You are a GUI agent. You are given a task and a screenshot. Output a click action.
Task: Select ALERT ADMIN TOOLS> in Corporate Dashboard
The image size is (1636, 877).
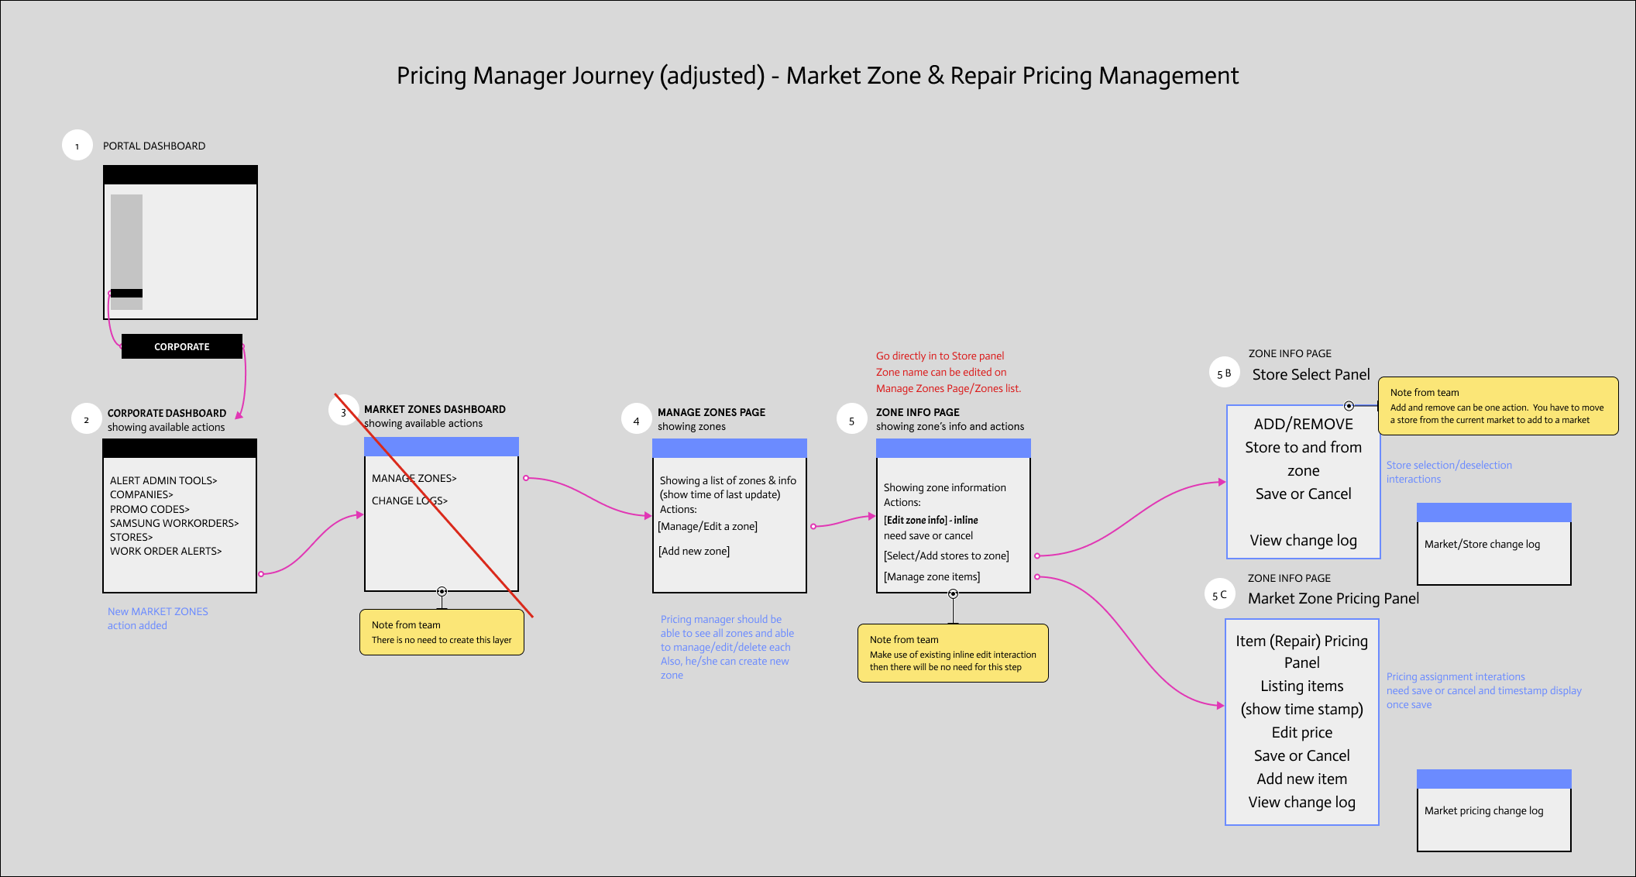pyautogui.click(x=163, y=480)
